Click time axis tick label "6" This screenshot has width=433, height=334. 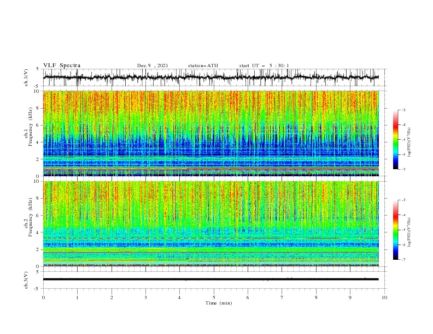coord(248,297)
